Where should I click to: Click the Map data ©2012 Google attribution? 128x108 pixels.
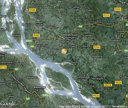(75, 107)
